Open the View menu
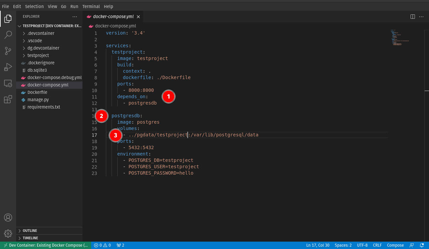This screenshot has width=429, height=249. pos(52,6)
